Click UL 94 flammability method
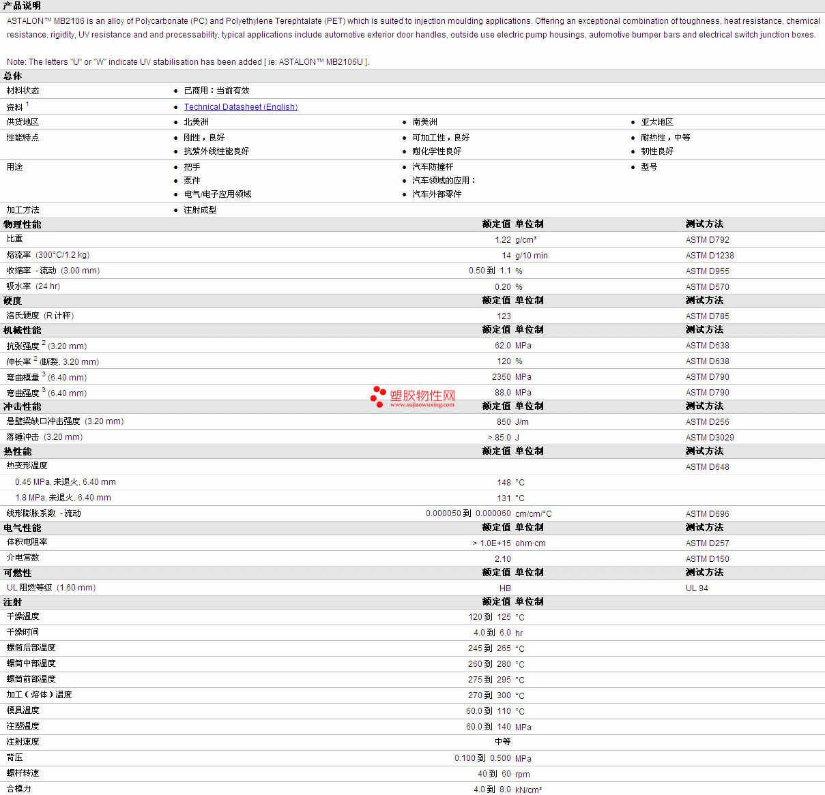This screenshot has width=825, height=795. coord(697,588)
